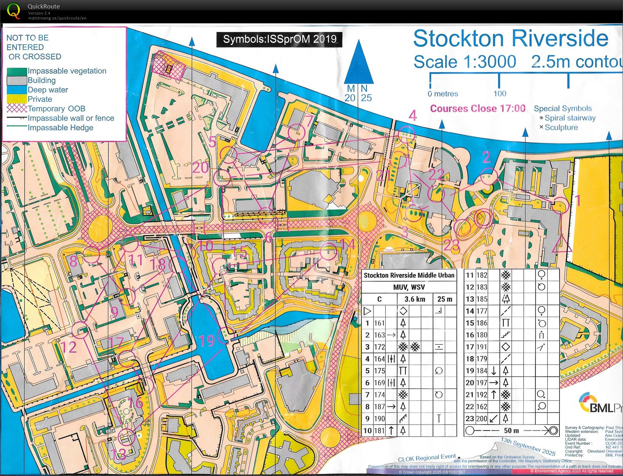Click the pink control number 23

click(x=452, y=245)
